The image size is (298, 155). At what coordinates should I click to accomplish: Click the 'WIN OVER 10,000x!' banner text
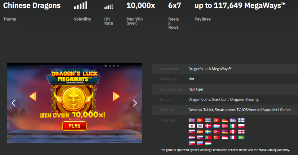tap(72, 115)
